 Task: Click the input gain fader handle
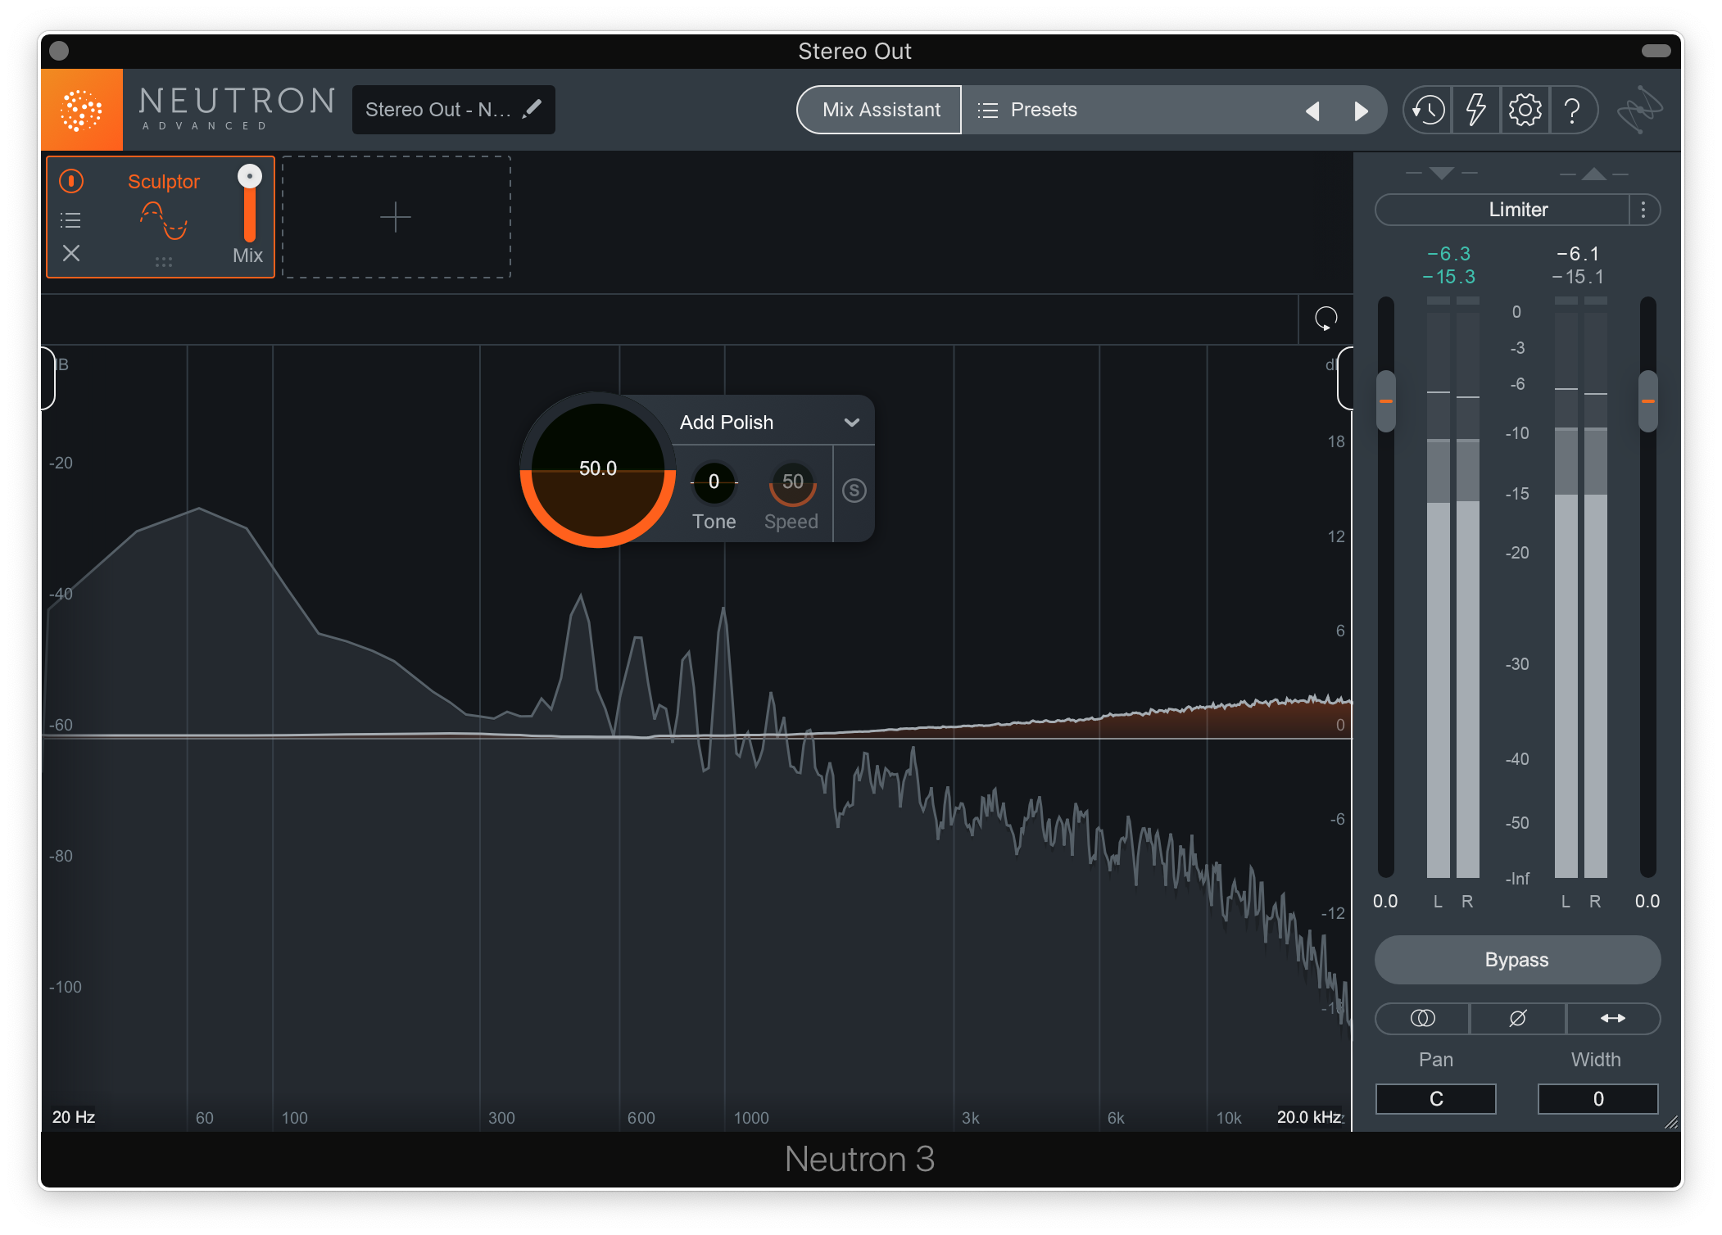pyautogui.click(x=1386, y=401)
